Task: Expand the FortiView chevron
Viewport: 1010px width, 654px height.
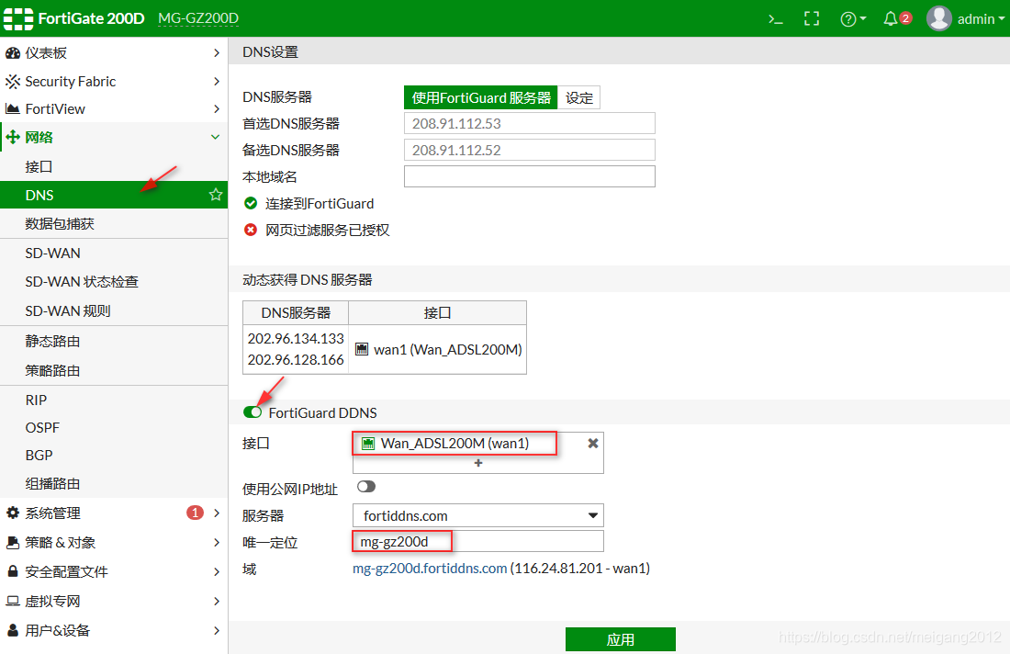Action: [217, 109]
